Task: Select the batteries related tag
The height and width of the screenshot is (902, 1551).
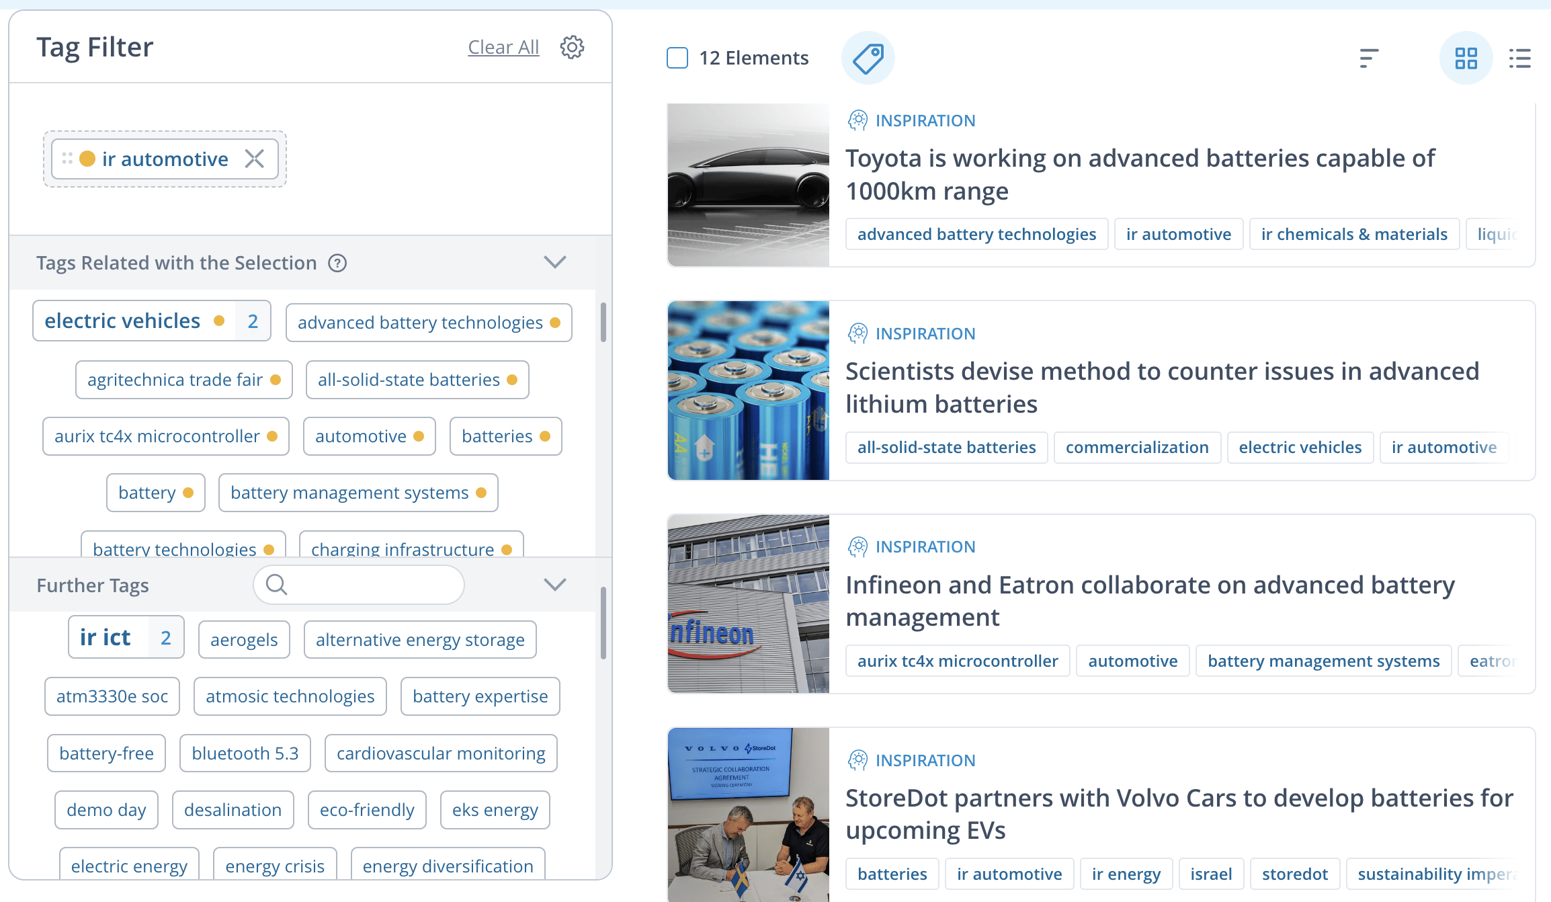Action: 506,436
